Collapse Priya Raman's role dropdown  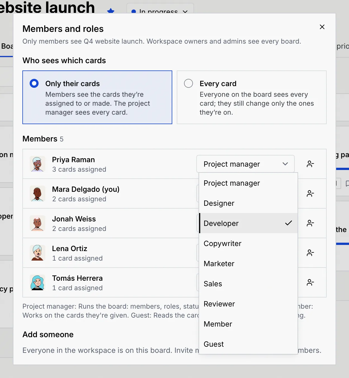[x=246, y=164]
